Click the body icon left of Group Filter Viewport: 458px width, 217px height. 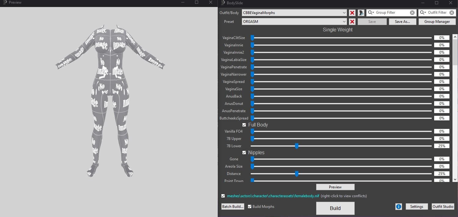361,13
